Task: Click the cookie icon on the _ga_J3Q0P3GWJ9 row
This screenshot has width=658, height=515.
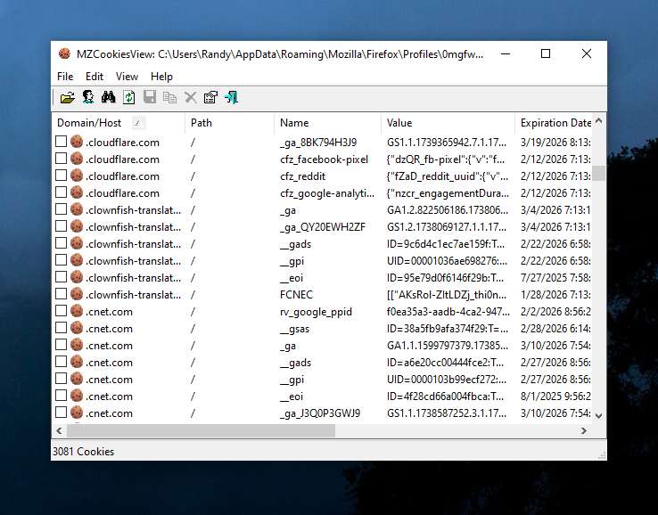Action: (77, 413)
